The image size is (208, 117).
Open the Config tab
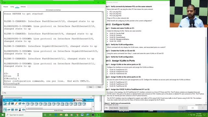[12, 6]
